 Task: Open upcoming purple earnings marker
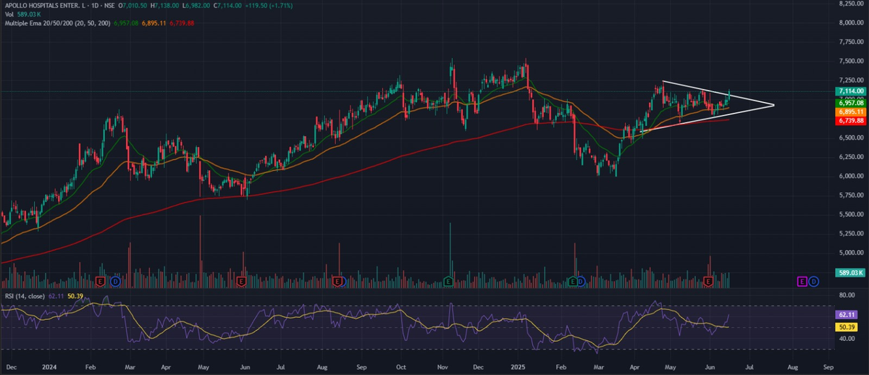[x=802, y=280]
